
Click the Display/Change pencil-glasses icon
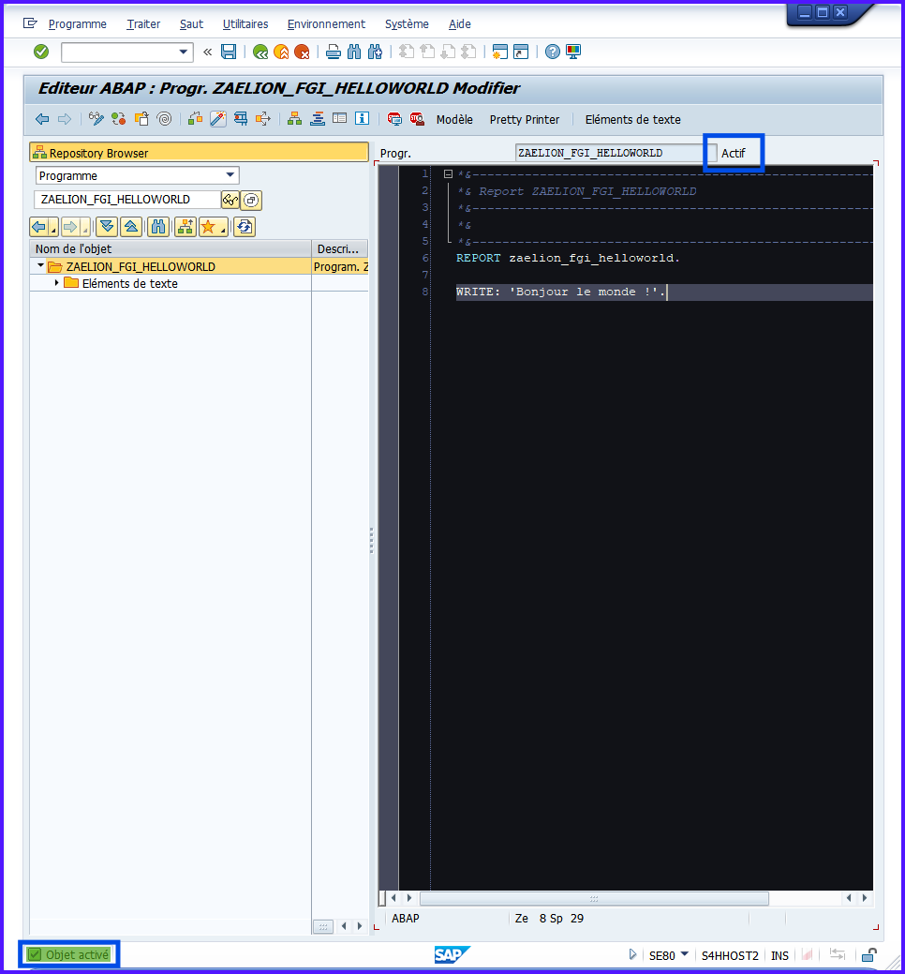pos(96,119)
